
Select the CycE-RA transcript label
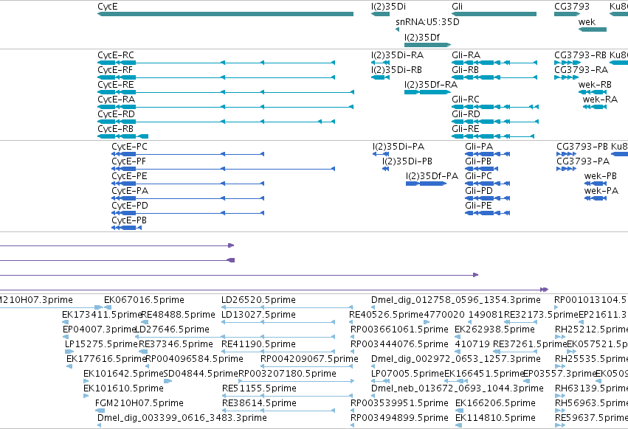point(116,100)
